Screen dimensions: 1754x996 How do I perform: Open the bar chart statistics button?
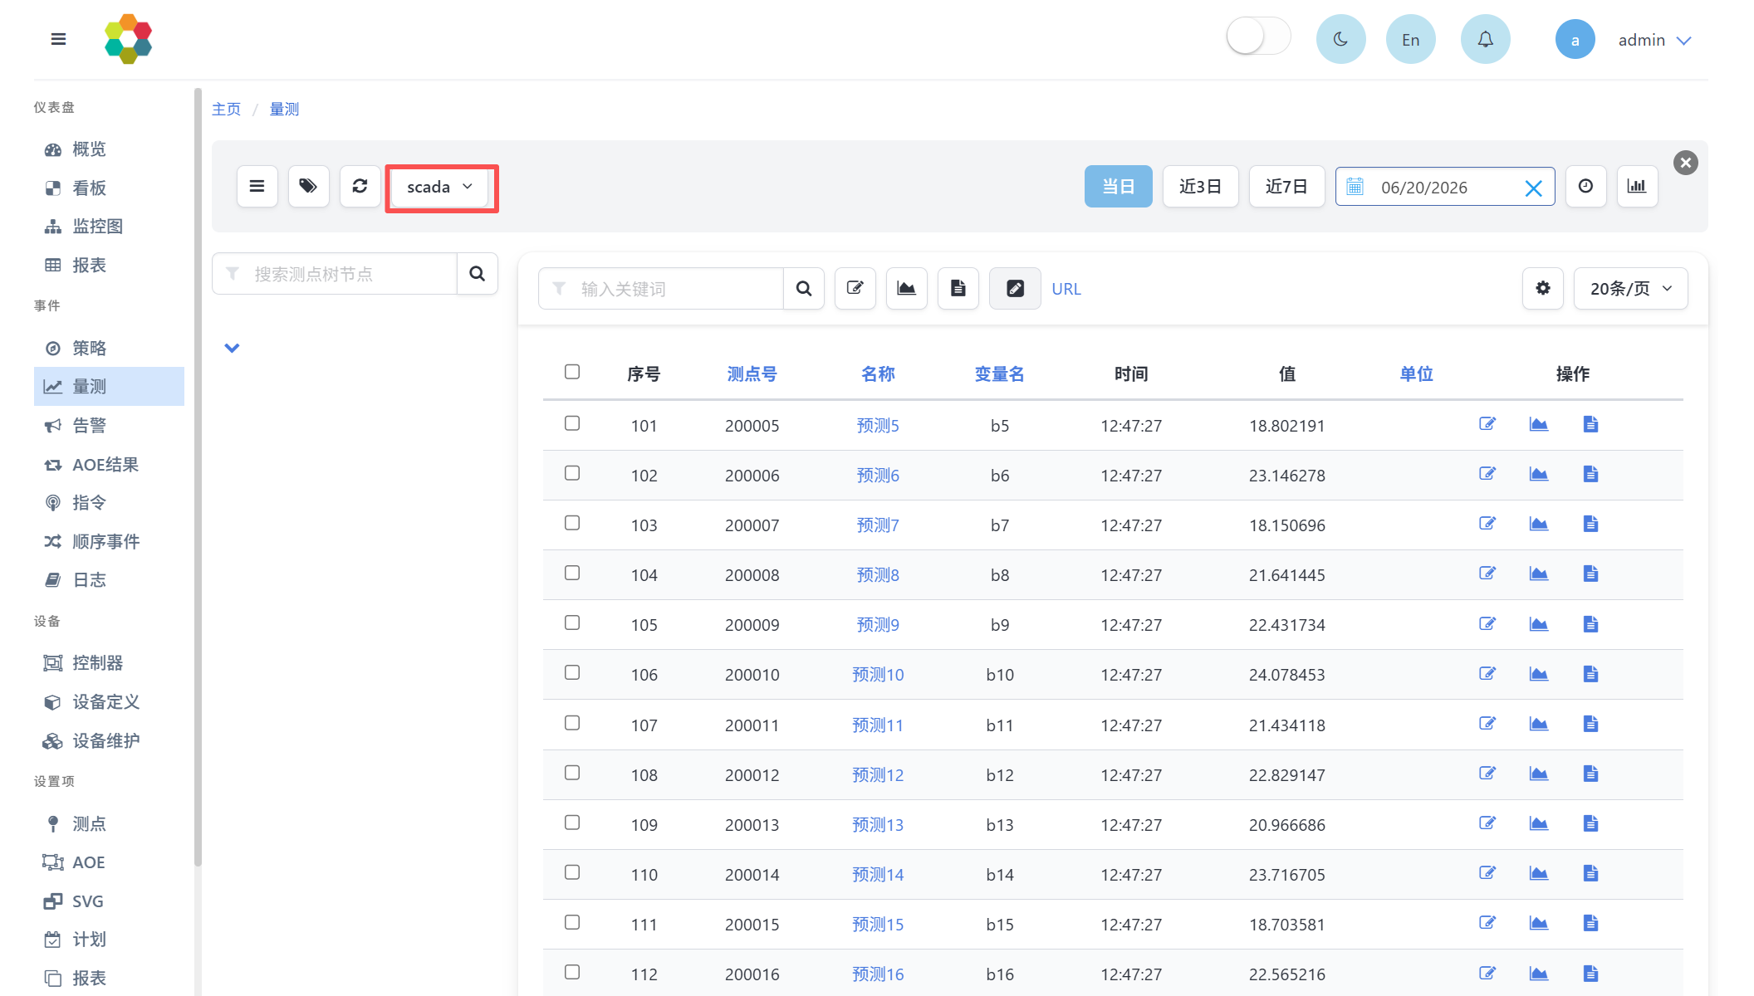(x=1637, y=186)
